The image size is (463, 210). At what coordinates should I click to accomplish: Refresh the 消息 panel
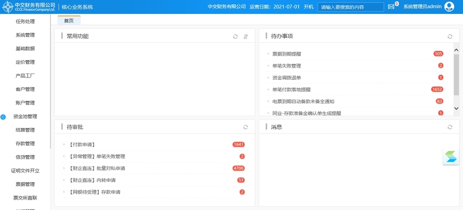point(450,127)
